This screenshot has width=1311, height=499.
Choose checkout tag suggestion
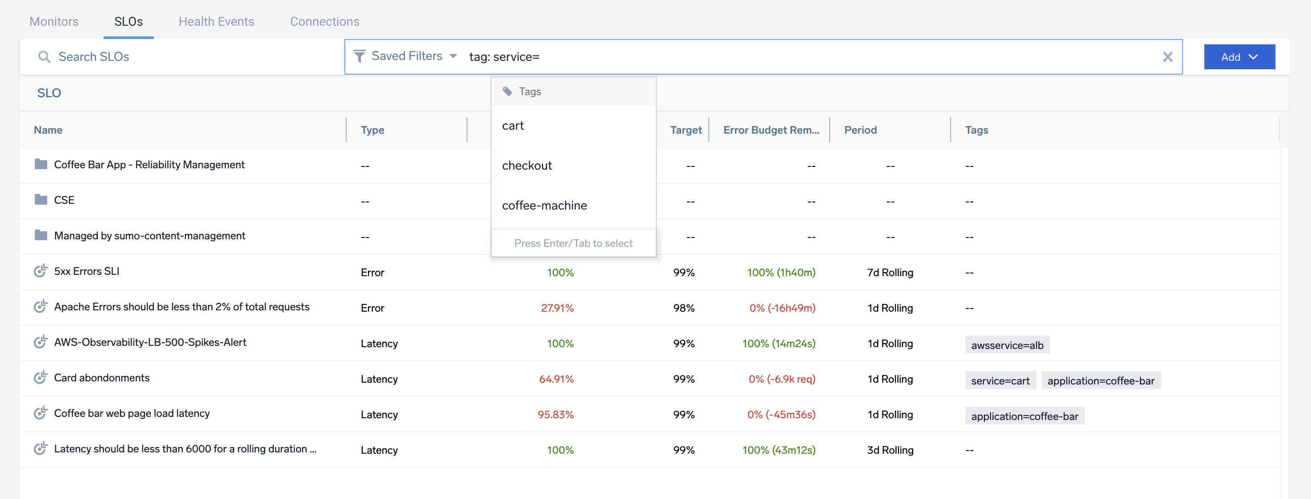tap(527, 165)
